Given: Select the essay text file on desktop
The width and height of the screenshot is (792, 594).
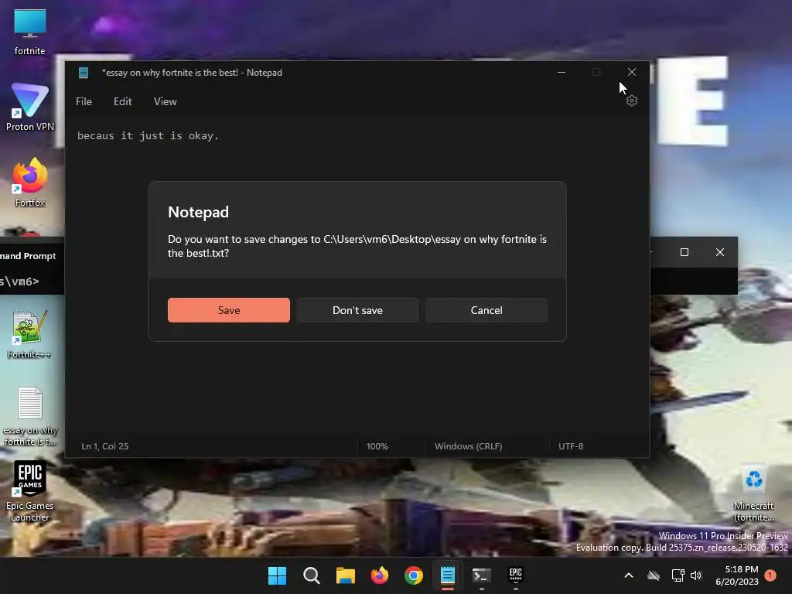Looking at the screenshot, I should [x=30, y=416].
